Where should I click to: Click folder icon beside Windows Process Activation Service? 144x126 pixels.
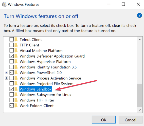click(16, 78)
